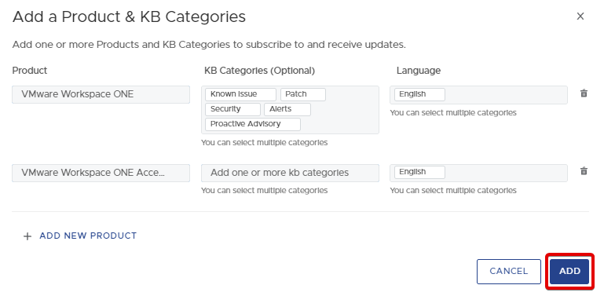Select the Known Issue category tag

pyautogui.click(x=240, y=94)
